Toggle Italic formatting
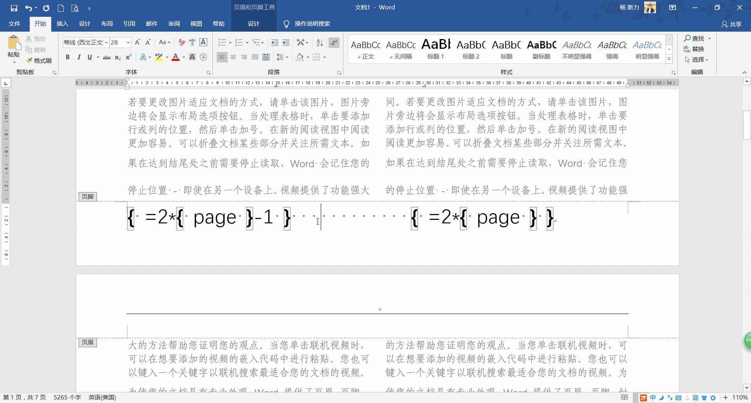The image size is (751, 403). (79, 57)
